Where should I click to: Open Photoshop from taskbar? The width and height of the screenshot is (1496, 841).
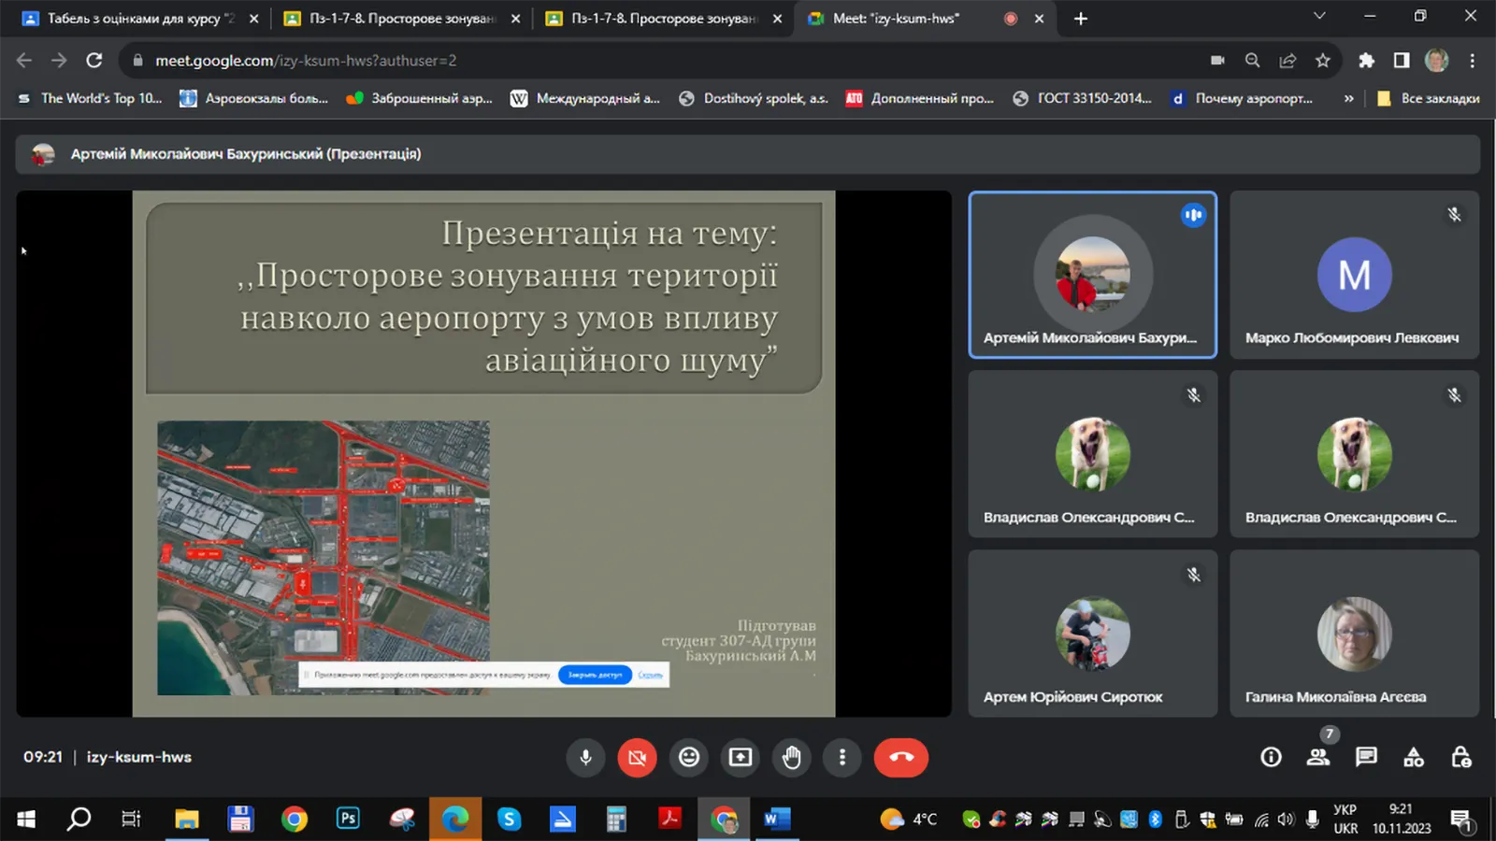348,820
